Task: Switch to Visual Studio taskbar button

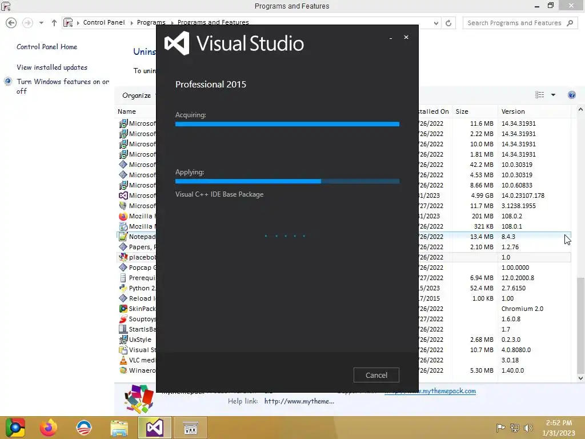Action: coord(155,428)
